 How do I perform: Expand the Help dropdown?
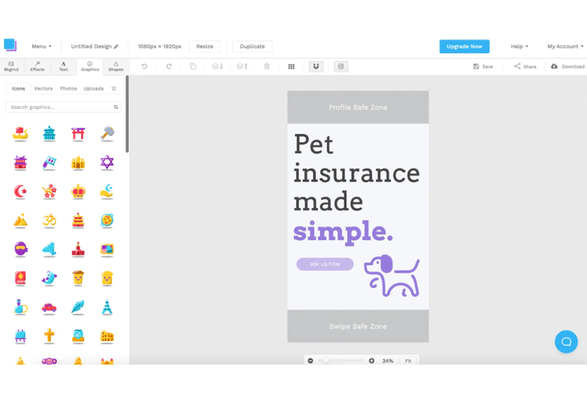point(519,46)
